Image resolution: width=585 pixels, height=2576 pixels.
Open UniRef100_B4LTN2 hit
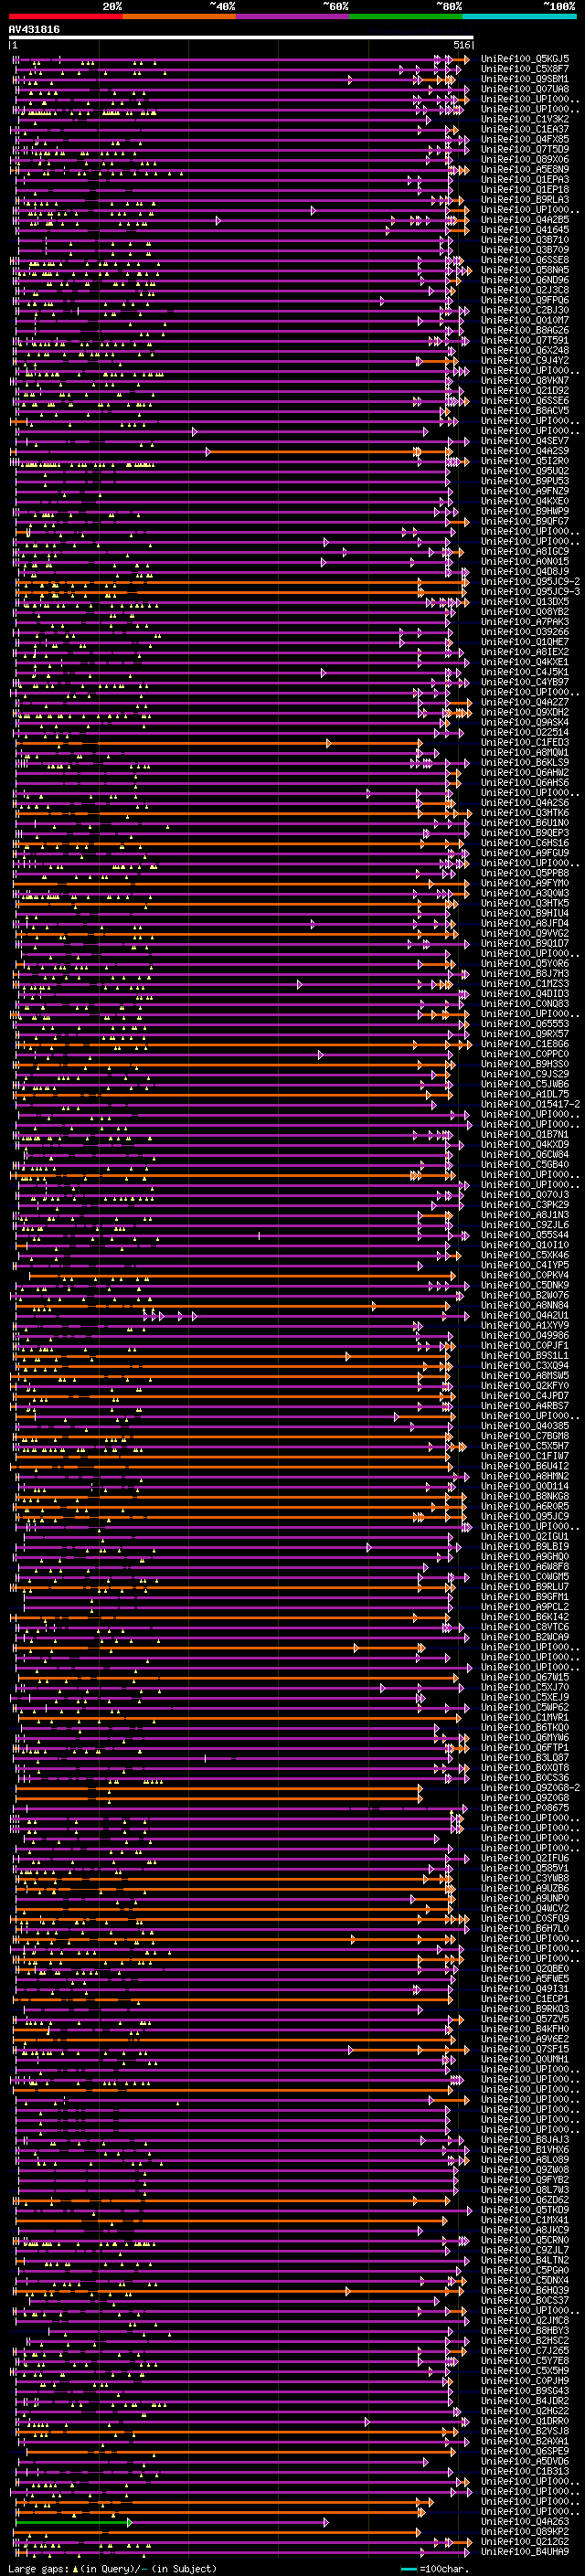[x=525, y=2260]
